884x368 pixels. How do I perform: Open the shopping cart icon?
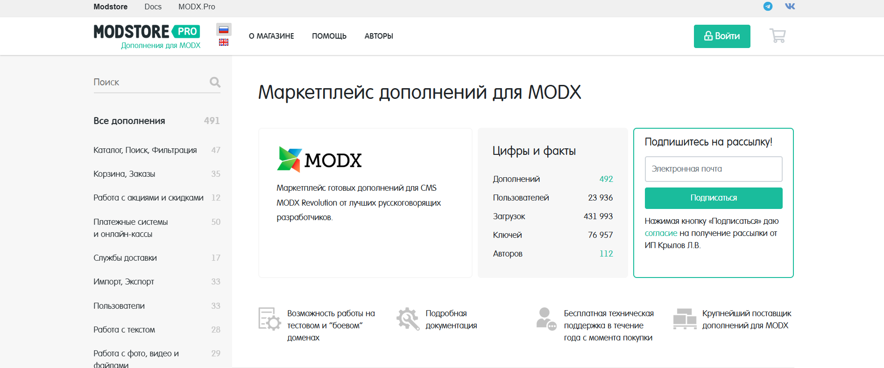point(778,35)
